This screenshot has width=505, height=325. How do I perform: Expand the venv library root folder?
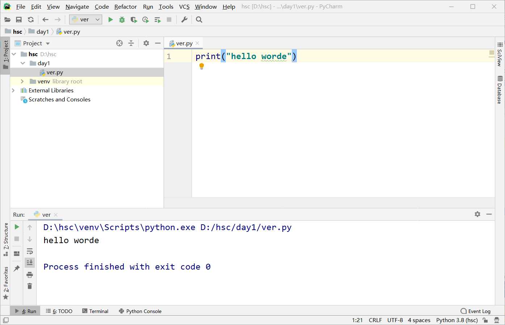point(22,82)
